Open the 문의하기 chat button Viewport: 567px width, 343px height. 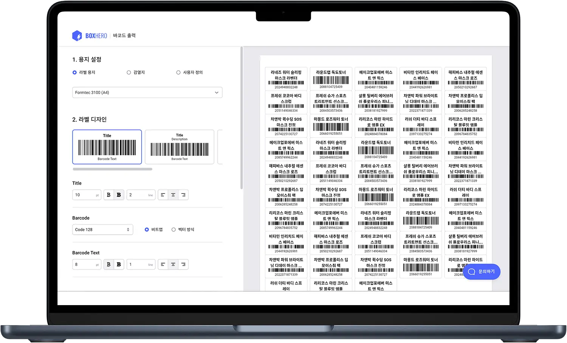(482, 271)
